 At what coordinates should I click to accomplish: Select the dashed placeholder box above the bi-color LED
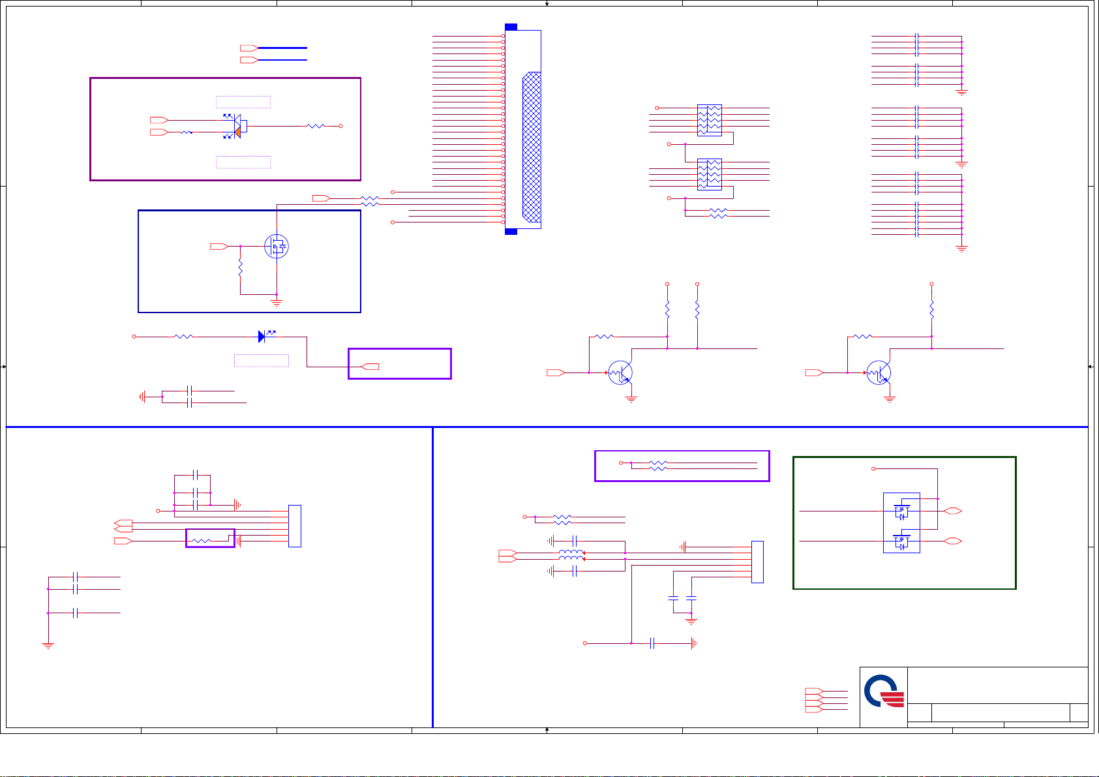point(243,102)
